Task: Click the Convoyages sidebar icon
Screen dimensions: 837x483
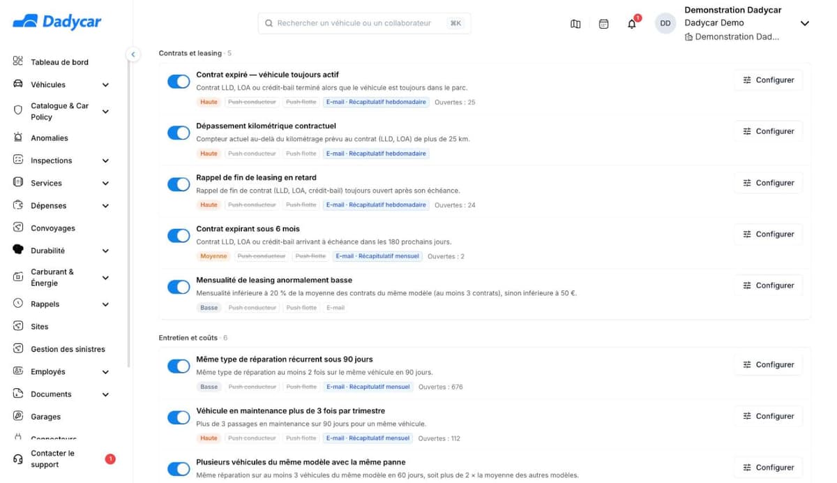Action: (18, 228)
